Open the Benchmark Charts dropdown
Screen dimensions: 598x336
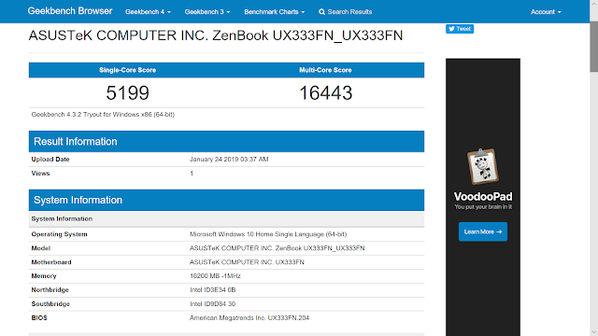pyautogui.click(x=275, y=12)
